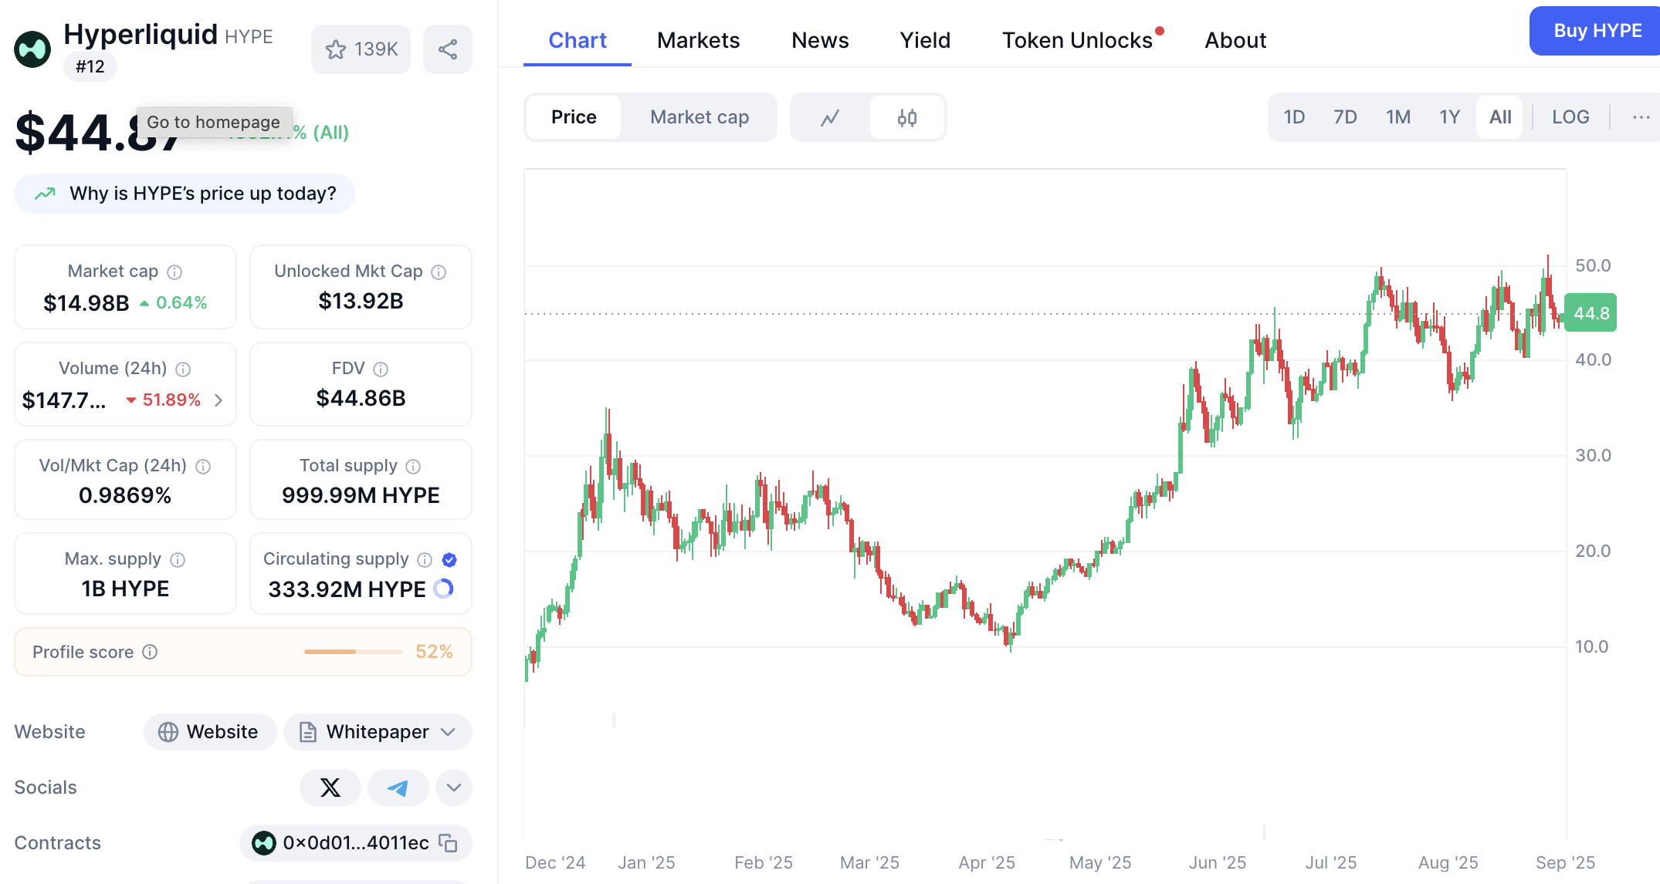Toggle LOG scale on chart
The image size is (1660, 884).
1570,117
